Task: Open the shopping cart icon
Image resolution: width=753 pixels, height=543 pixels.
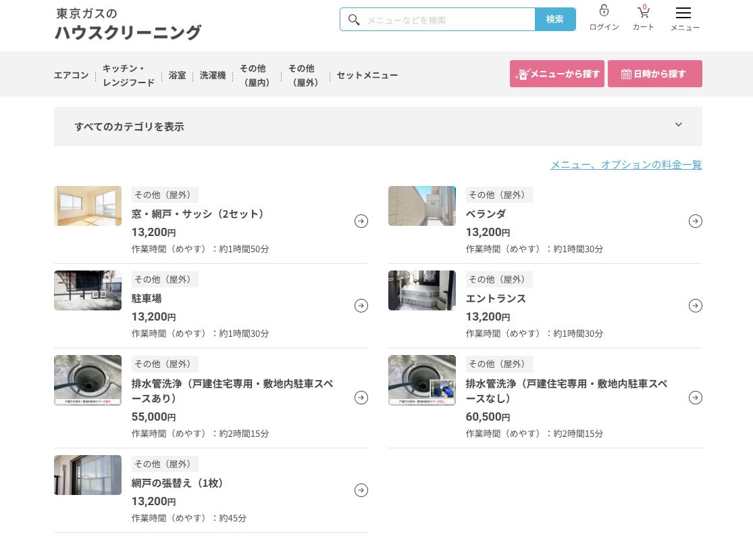Action: (x=643, y=11)
